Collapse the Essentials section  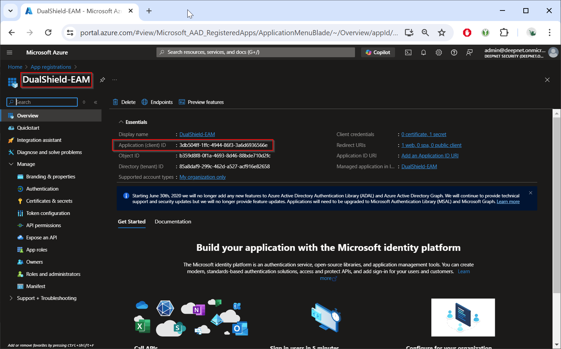(x=121, y=122)
